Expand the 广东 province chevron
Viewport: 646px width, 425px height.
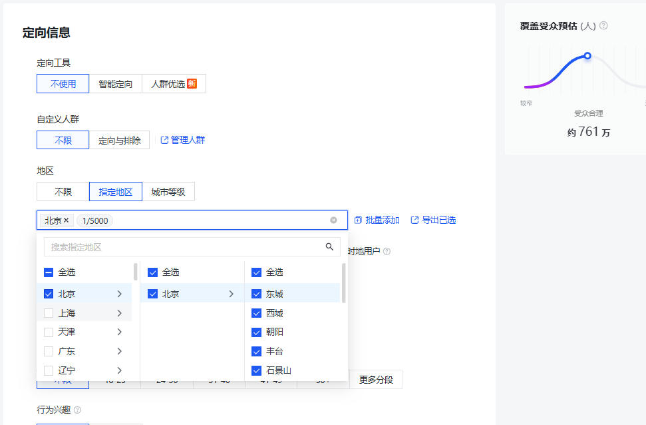pos(119,351)
